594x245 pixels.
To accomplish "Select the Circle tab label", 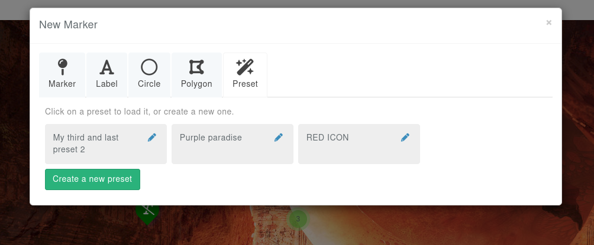I will pos(149,84).
